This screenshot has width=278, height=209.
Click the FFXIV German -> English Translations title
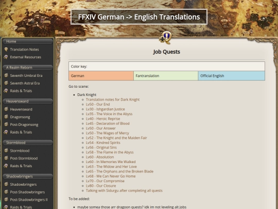139,17
